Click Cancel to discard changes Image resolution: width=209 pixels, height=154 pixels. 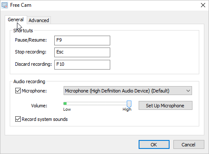[x=189, y=145]
